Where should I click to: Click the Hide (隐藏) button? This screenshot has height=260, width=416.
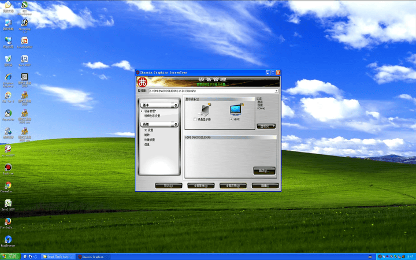(x=265, y=185)
